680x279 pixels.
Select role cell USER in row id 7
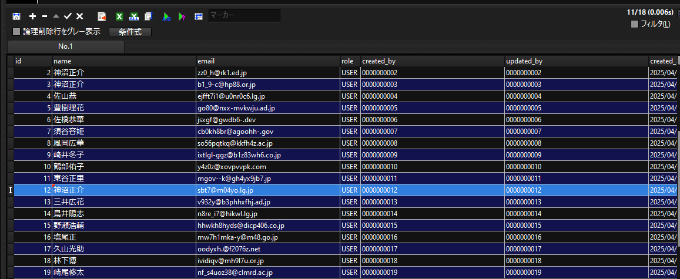point(350,131)
